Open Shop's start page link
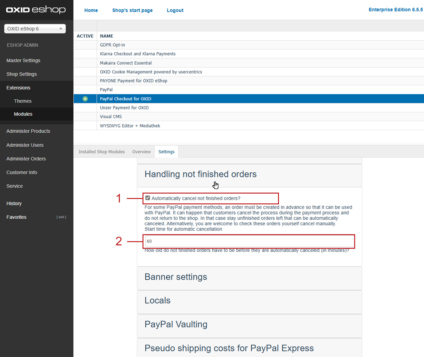This screenshot has width=424, height=357. [132, 10]
